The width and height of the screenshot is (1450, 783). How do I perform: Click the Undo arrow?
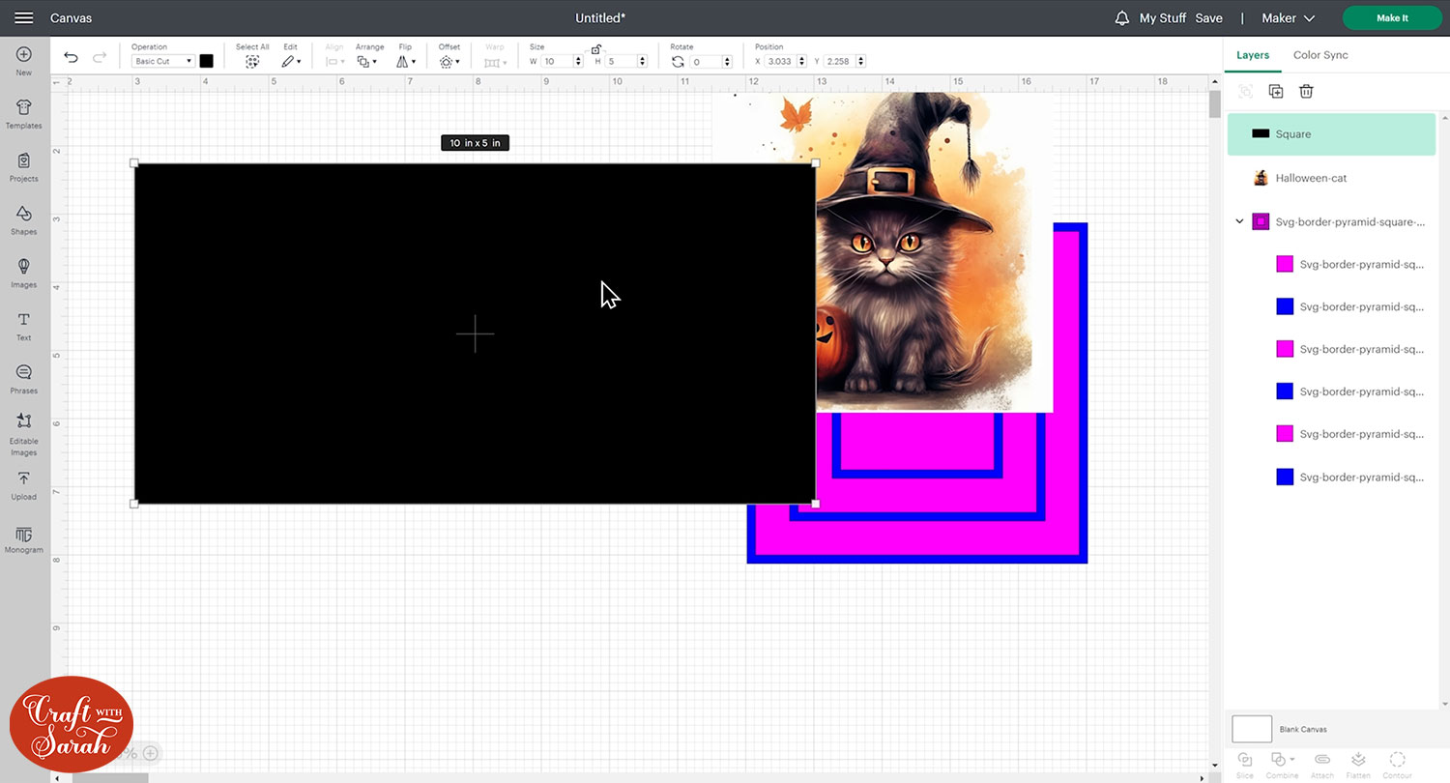[x=71, y=58]
